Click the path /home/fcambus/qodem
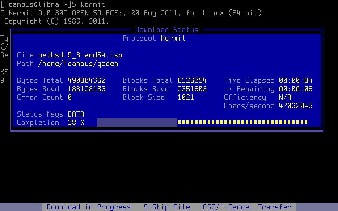The width and height of the screenshot is (338, 211). (78, 64)
